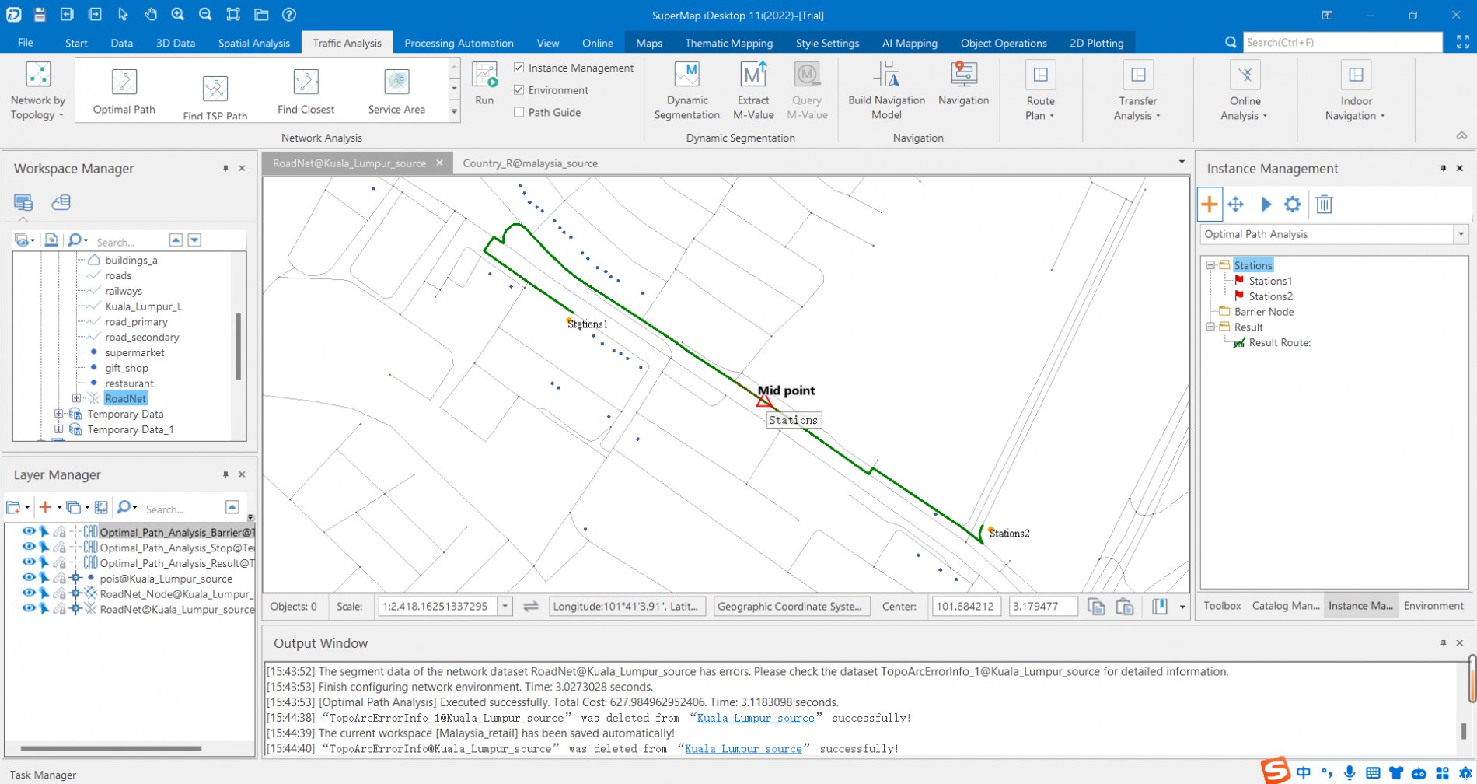This screenshot has width=1477, height=784.
Task: Select the Barrier Node folder
Action: [1264, 312]
